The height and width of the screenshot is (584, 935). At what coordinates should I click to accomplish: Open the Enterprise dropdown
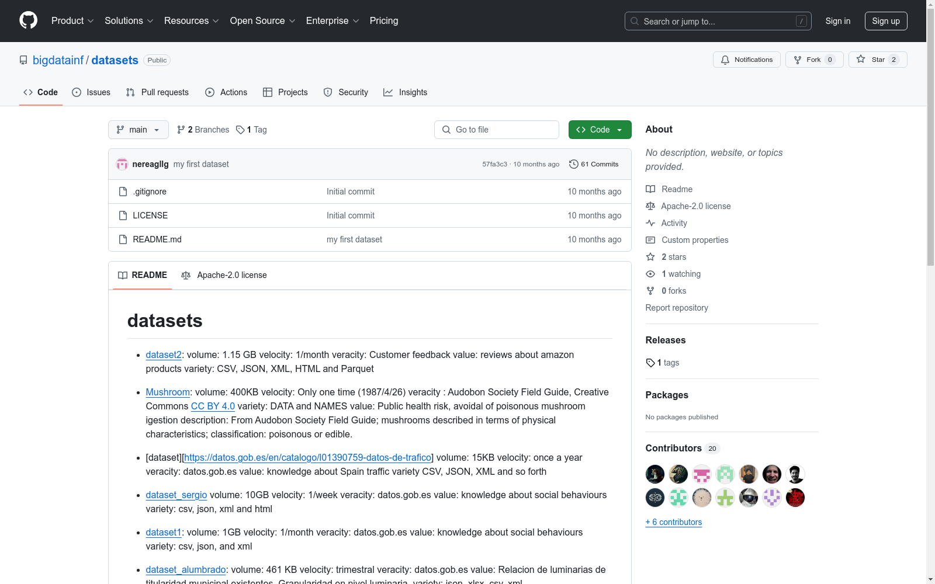pyautogui.click(x=333, y=21)
